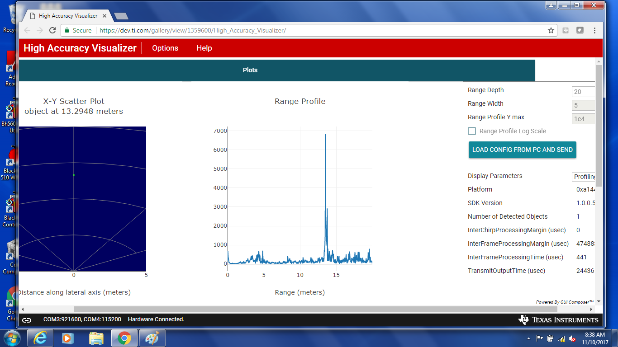The image size is (618, 347).
Task: Click the green Secure padlock icon
Action: (x=67, y=30)
